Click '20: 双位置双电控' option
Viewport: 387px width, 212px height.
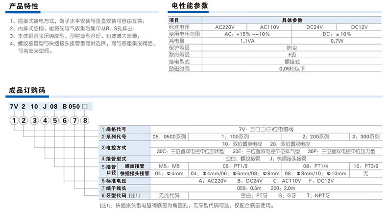click(290, 144)
